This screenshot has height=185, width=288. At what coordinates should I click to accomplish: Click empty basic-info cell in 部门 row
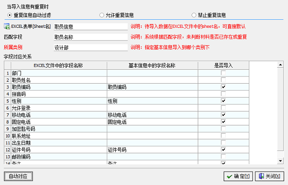pos(152,73)
